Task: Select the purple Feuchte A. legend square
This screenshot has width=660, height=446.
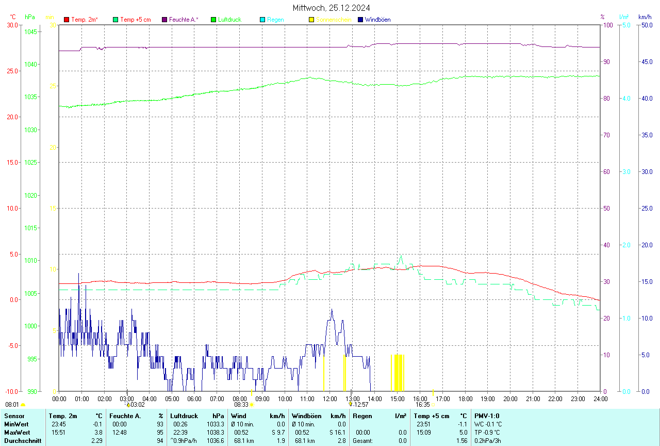Action: coord(164,20)
